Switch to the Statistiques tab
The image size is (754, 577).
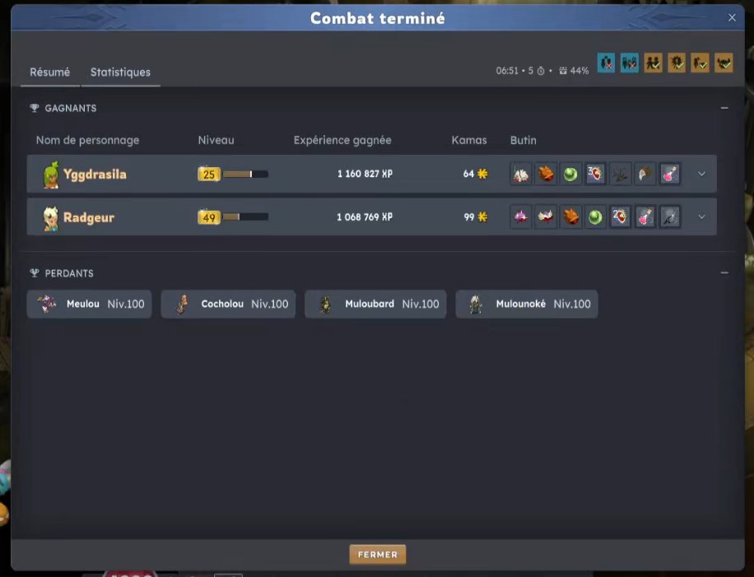120,72
